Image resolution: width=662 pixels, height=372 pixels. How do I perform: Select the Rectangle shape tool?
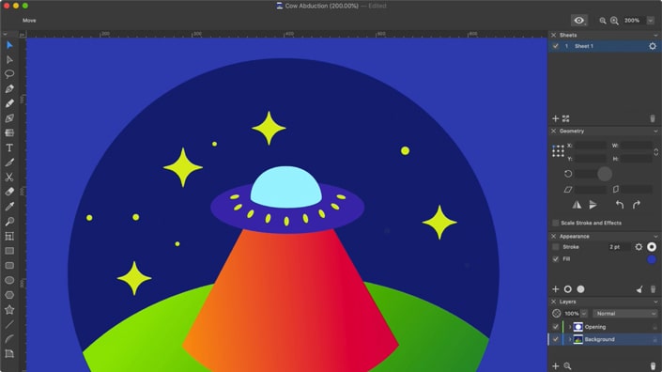[9, 251]
